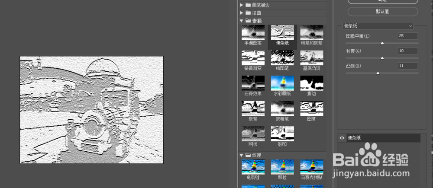Adjust the 凸现 slider handle

pos(378,73)
